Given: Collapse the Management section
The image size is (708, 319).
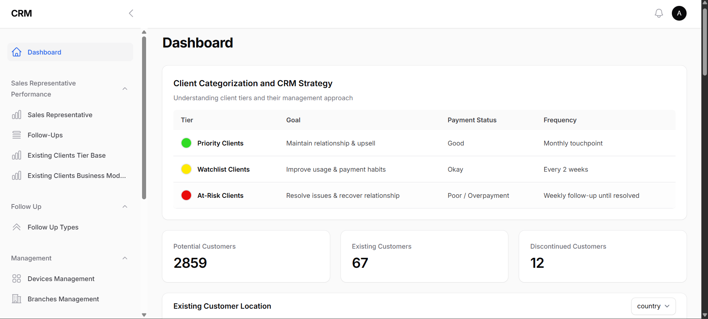Looking at the screenshot, I should [125, 258].
